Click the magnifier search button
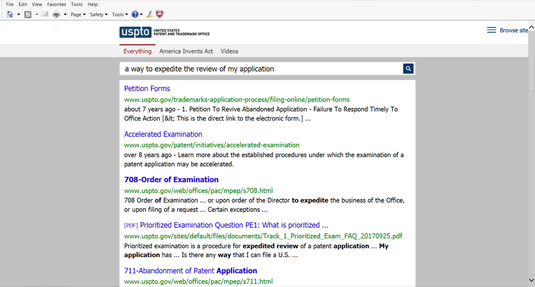The height and width of the screenshot is (287, 535). click(408, 69)
